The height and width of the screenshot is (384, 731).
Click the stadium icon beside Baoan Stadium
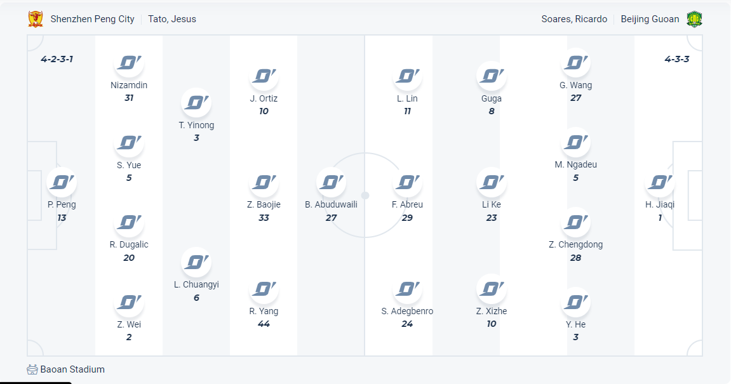(x=32, y=369)
